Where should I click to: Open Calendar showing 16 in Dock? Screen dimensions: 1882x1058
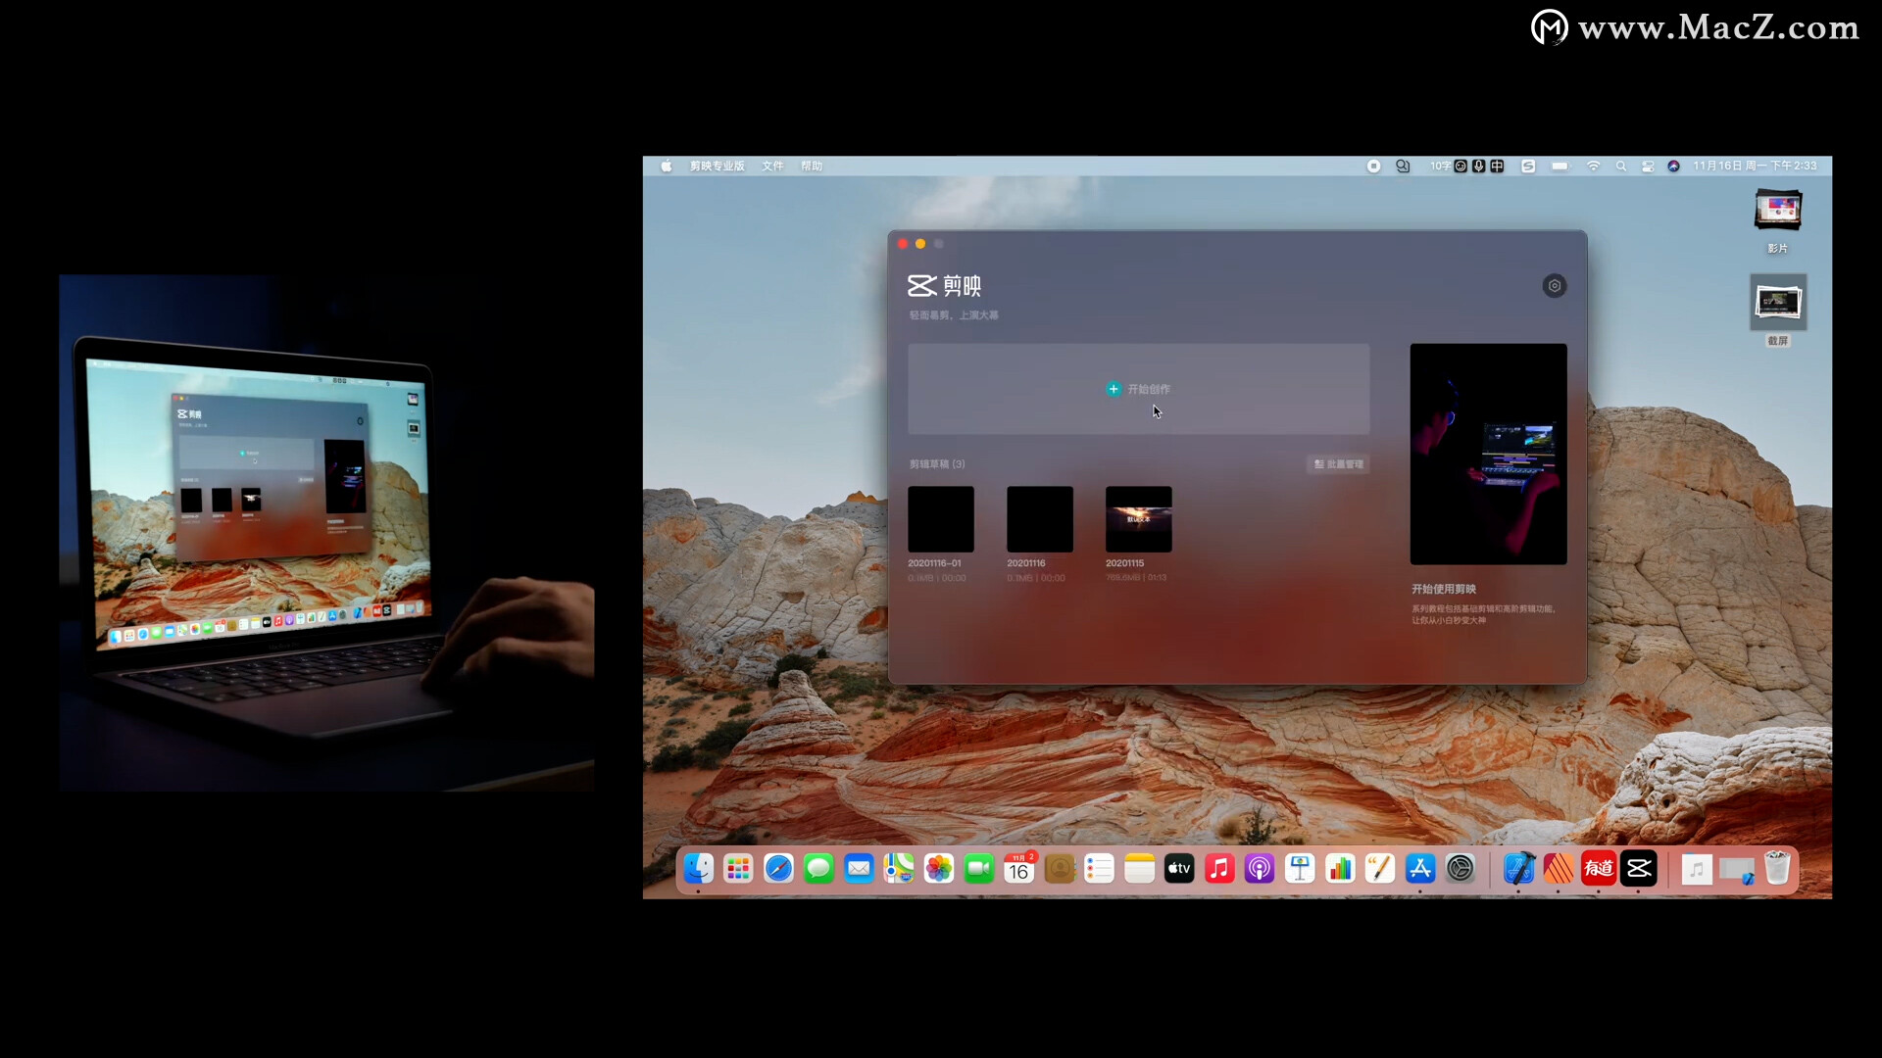coord(1019,869)
